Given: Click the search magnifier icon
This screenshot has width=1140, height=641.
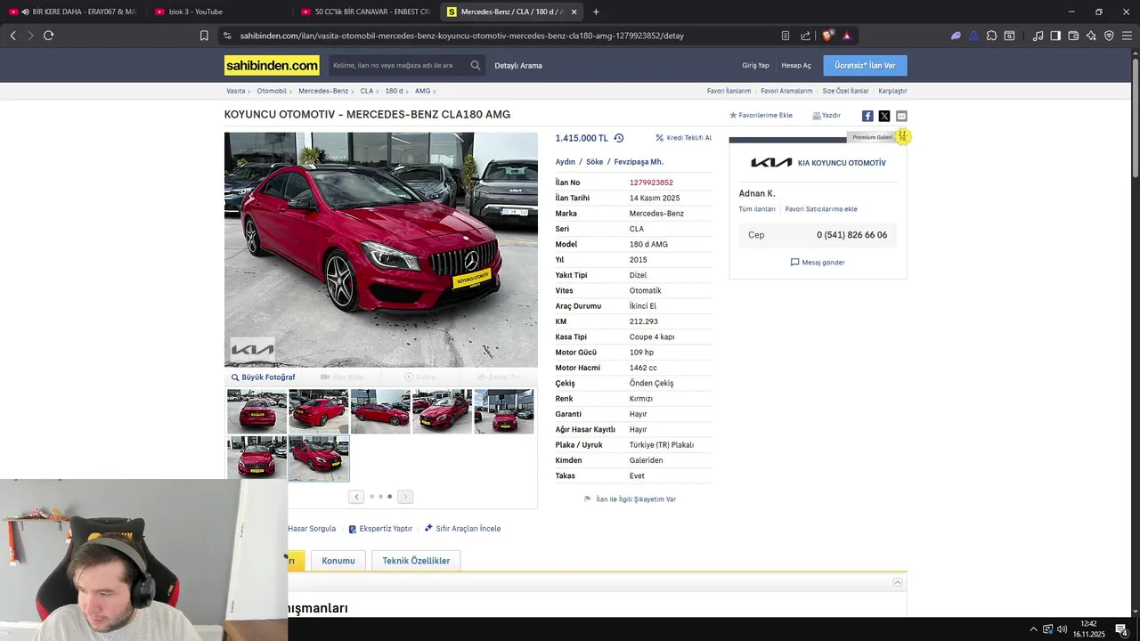Looking at the screenshot, I should 476,65.
